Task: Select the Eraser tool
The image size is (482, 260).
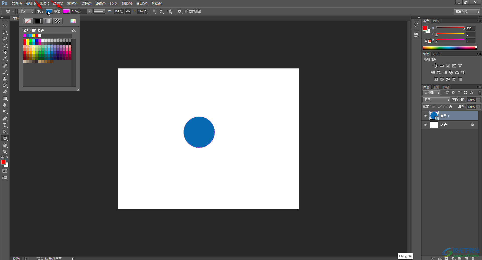Action: pyautogui.click(x=5, y=92)
